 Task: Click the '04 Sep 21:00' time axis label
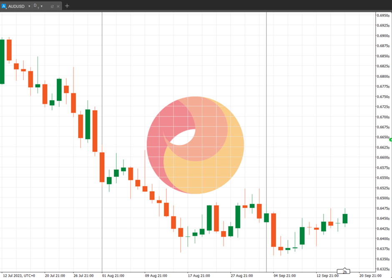click(285, 275)
